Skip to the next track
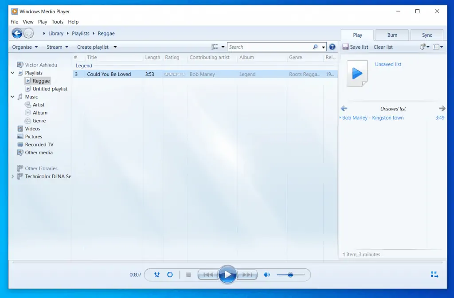This screenshot has width=454, height=298. pos(247,274)
